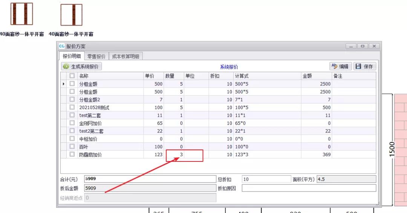Click the 报价方案 window app icon
Image resolution: width=407 pixels, height=213 pixels.
(x=62, y=46)
